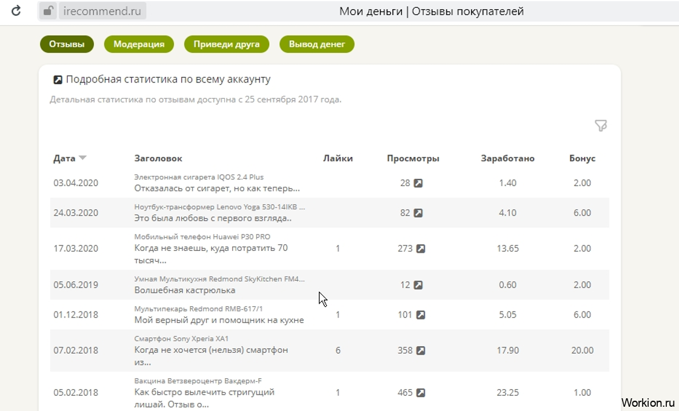Switch to the Модерация tab

coord(139,44)
